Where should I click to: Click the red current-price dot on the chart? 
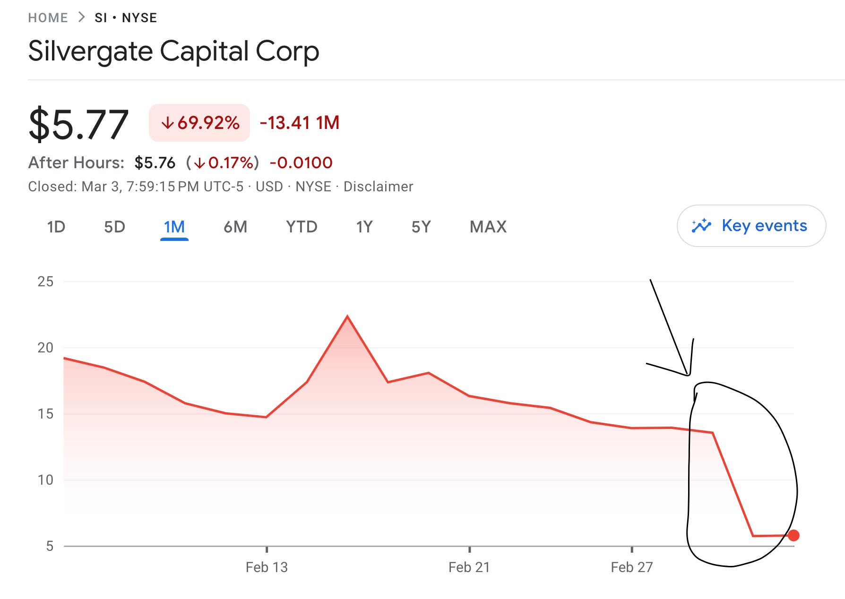(793, 535)
